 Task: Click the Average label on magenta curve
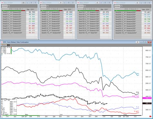[x=136, y=96]
